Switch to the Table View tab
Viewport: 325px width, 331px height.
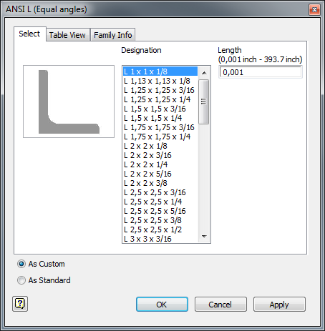tap(67, 35)
